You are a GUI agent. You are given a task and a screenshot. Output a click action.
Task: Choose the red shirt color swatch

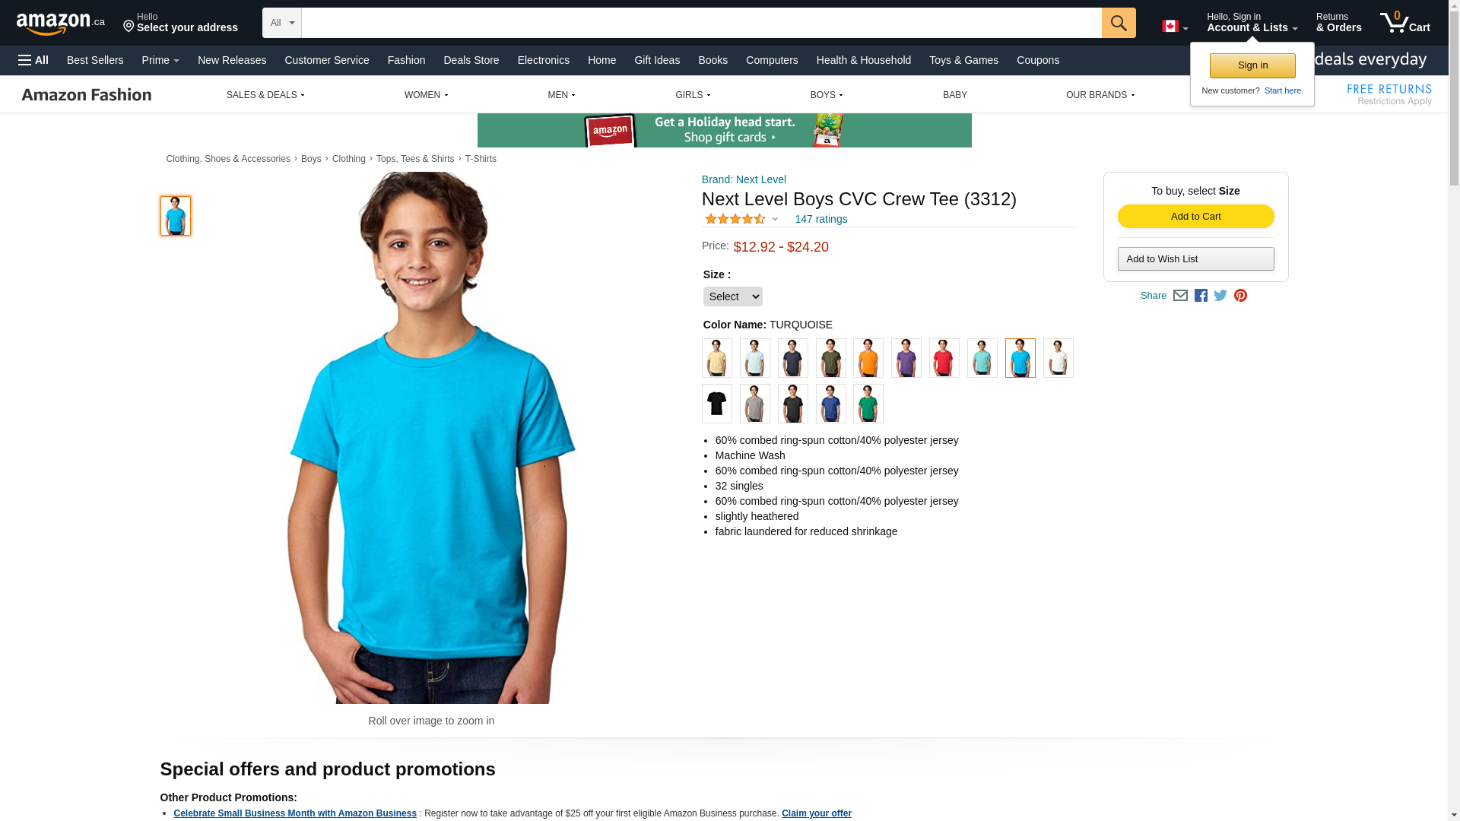click(944, 358)
